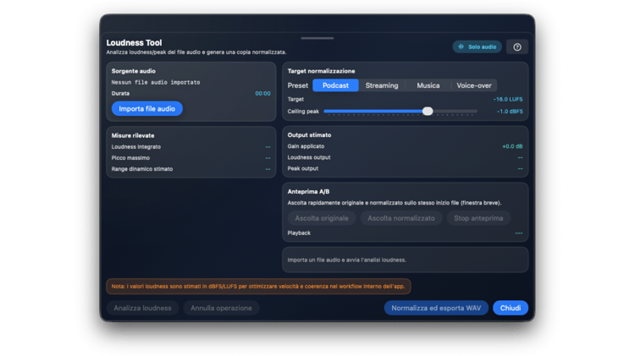Switch to Voice-over preset

tap(474, 85)
